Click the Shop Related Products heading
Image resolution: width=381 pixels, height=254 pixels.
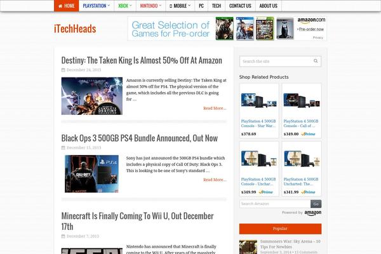pos(264,77)
